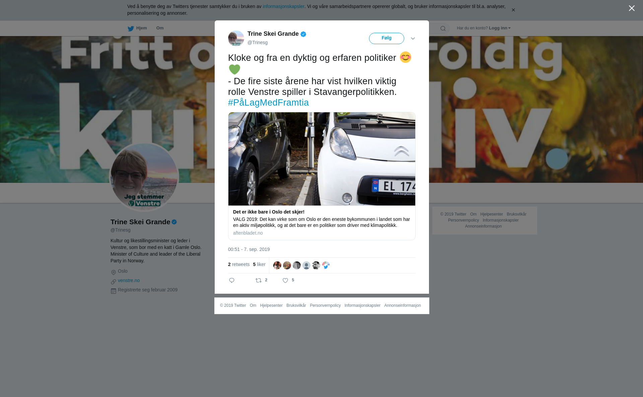Expand tweet options chevron menu

[413, 38]
